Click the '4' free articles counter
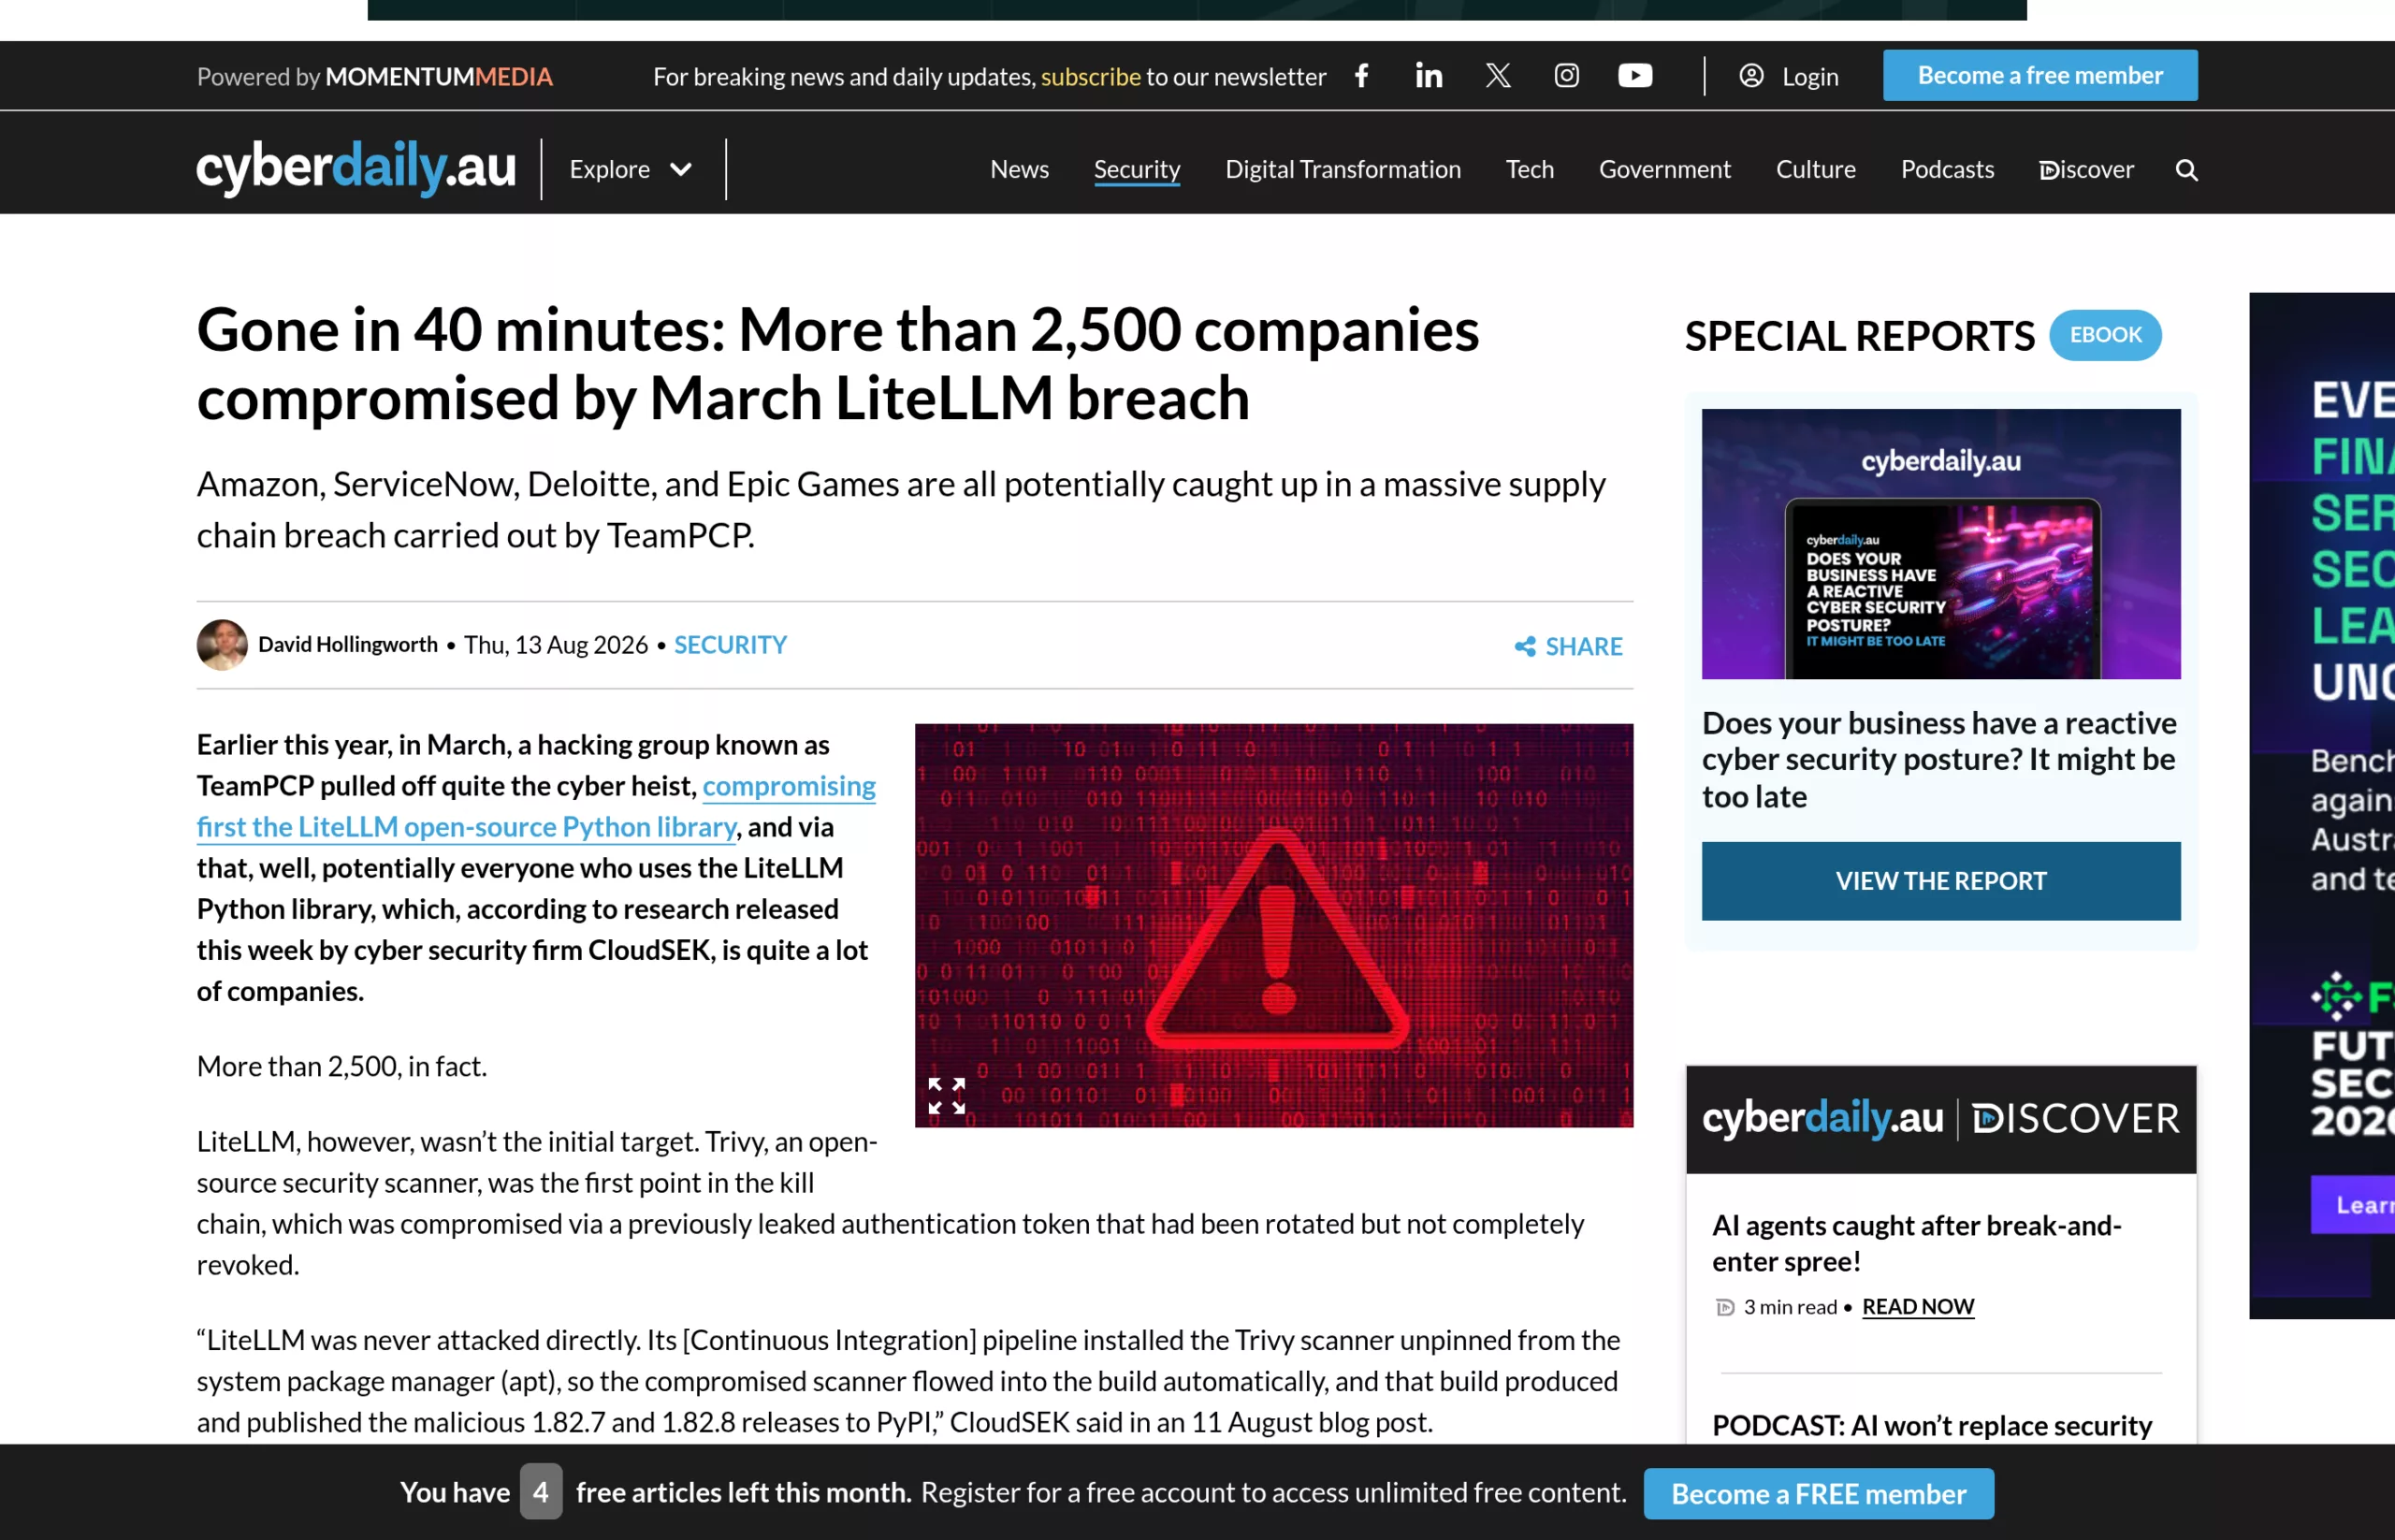 pos(540,1492)
